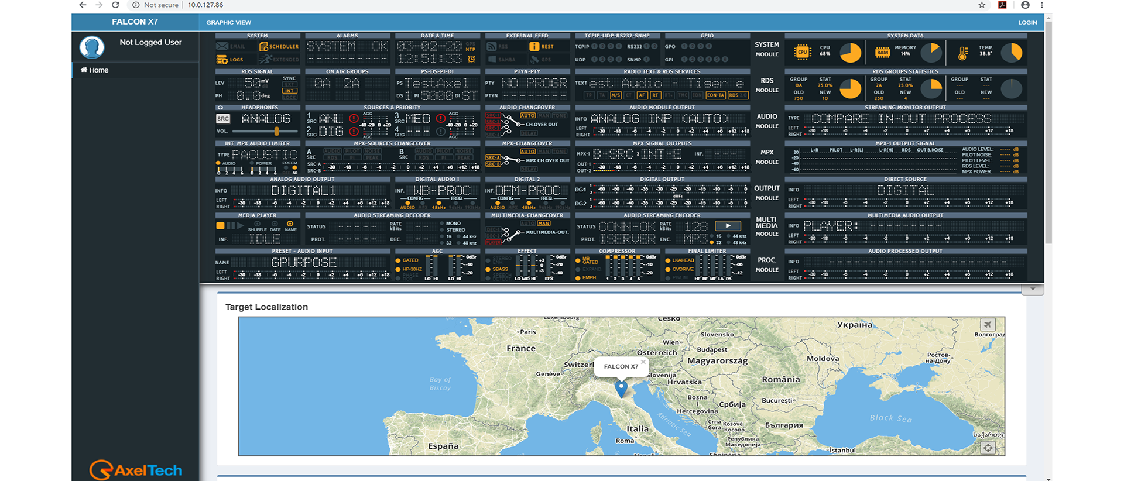Switch to the Graphic View tab
1124x481 pixels.
point(228,22)
